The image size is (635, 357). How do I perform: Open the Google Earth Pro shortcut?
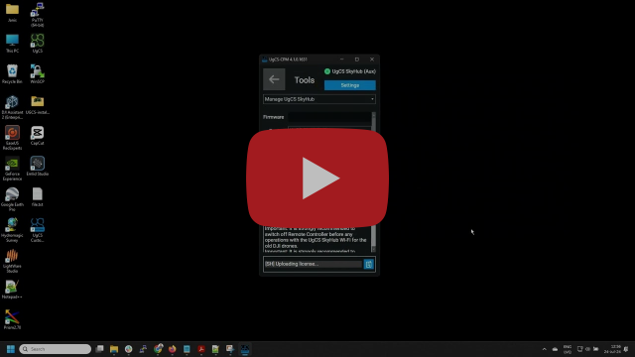click(x=12, y=199)
